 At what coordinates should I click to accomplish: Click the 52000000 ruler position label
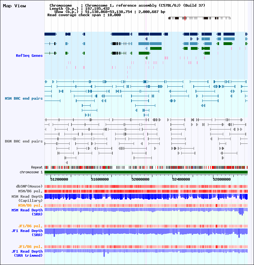140,179
